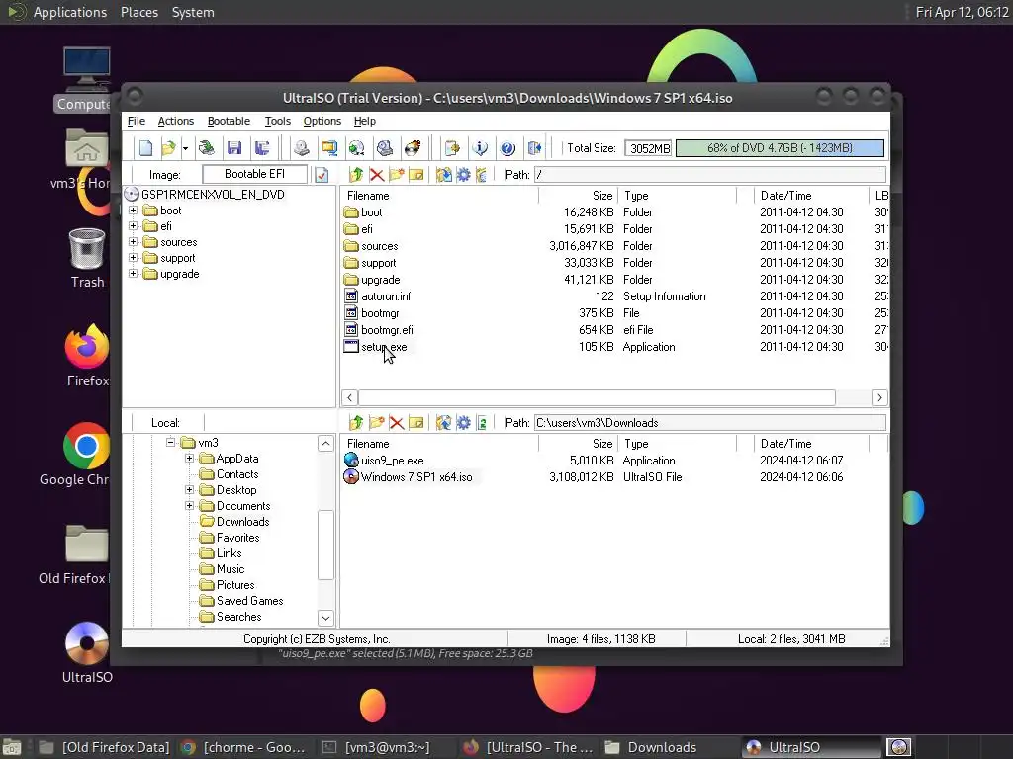Click the blue question-mark Help icon
Viewport: 1013px width, 759px height.
[507, 148]
